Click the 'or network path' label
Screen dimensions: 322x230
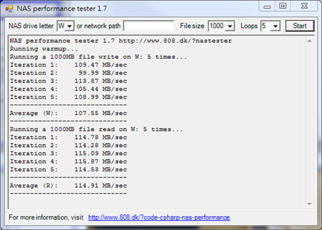coord(98,26)
